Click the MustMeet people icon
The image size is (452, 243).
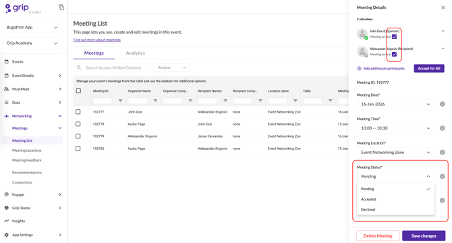(7, 89)
